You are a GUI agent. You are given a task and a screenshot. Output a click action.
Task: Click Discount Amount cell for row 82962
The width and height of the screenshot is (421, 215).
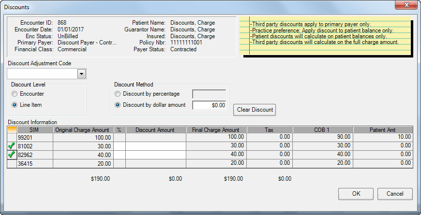click(156, 155)
